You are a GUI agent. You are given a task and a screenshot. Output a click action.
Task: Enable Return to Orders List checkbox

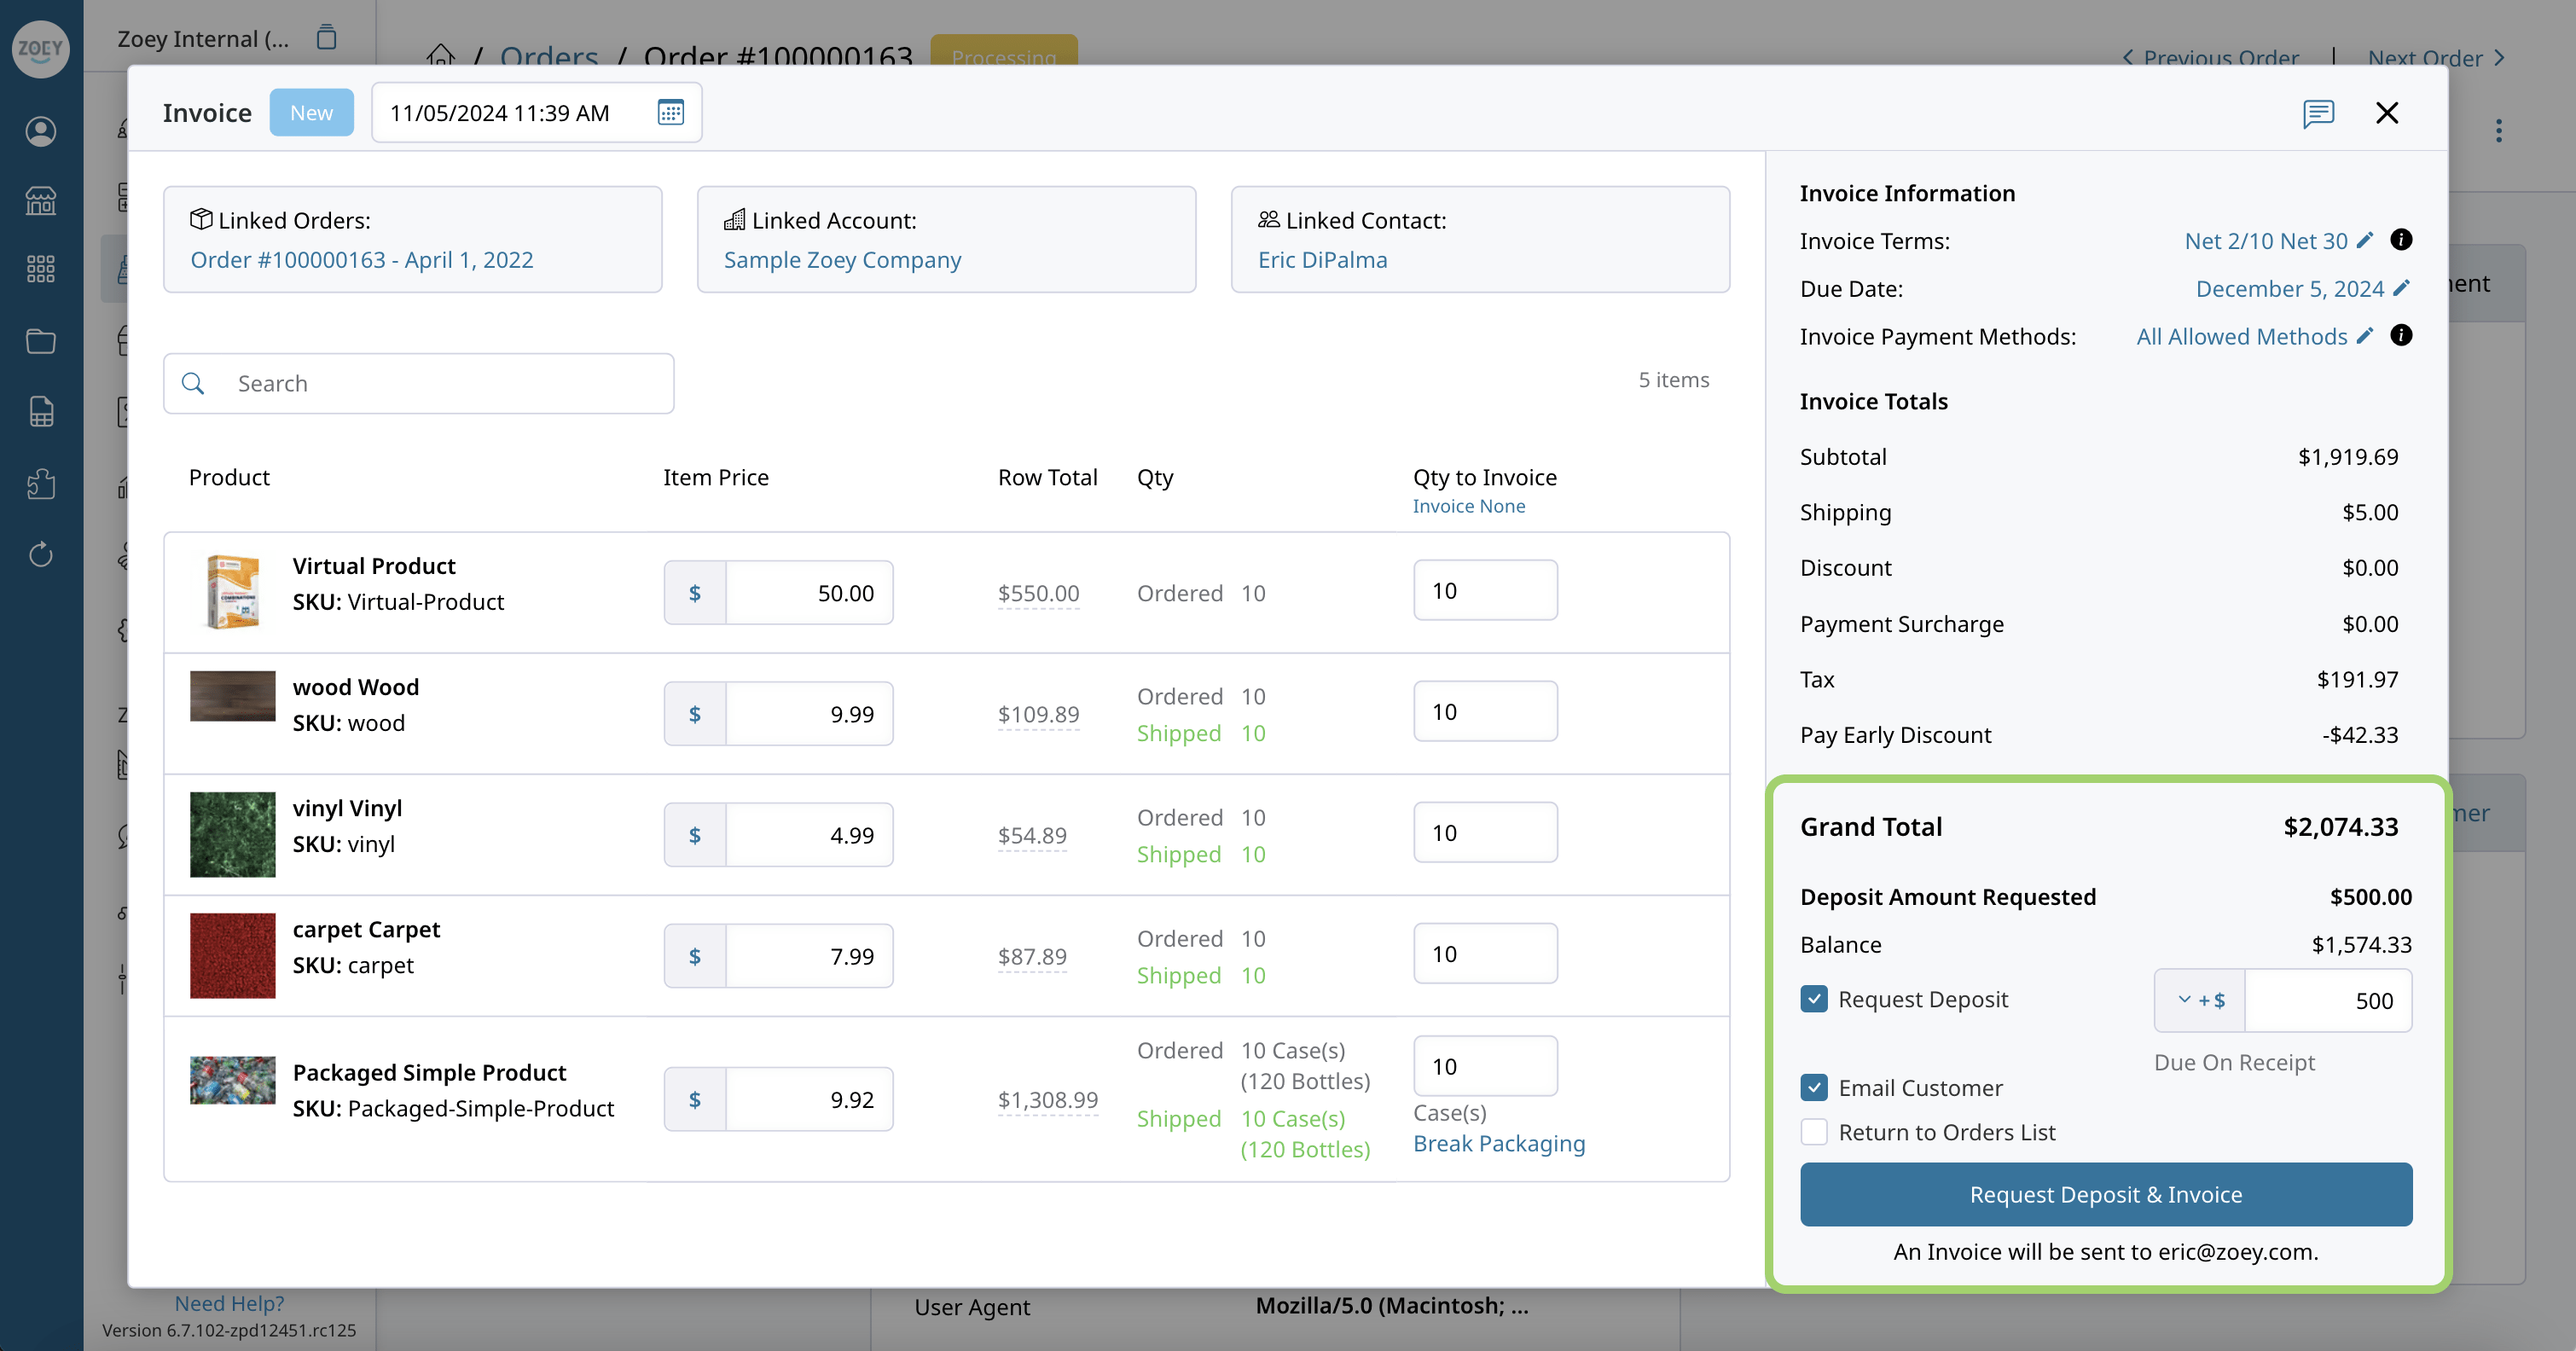click(1813, 1132)
